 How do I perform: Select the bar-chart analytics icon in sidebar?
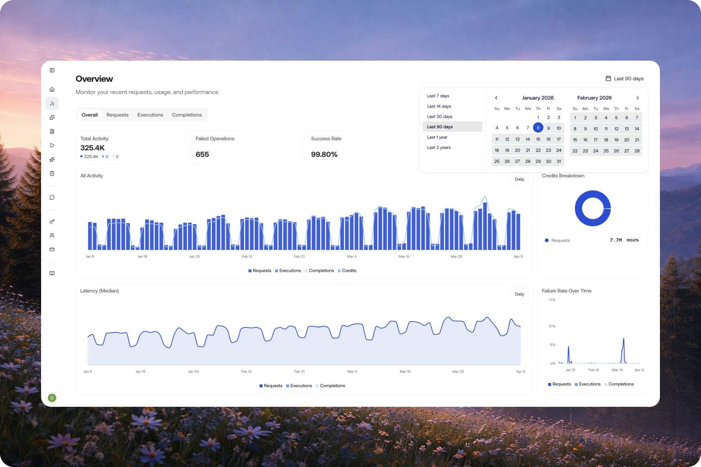[x=52, y=103]
